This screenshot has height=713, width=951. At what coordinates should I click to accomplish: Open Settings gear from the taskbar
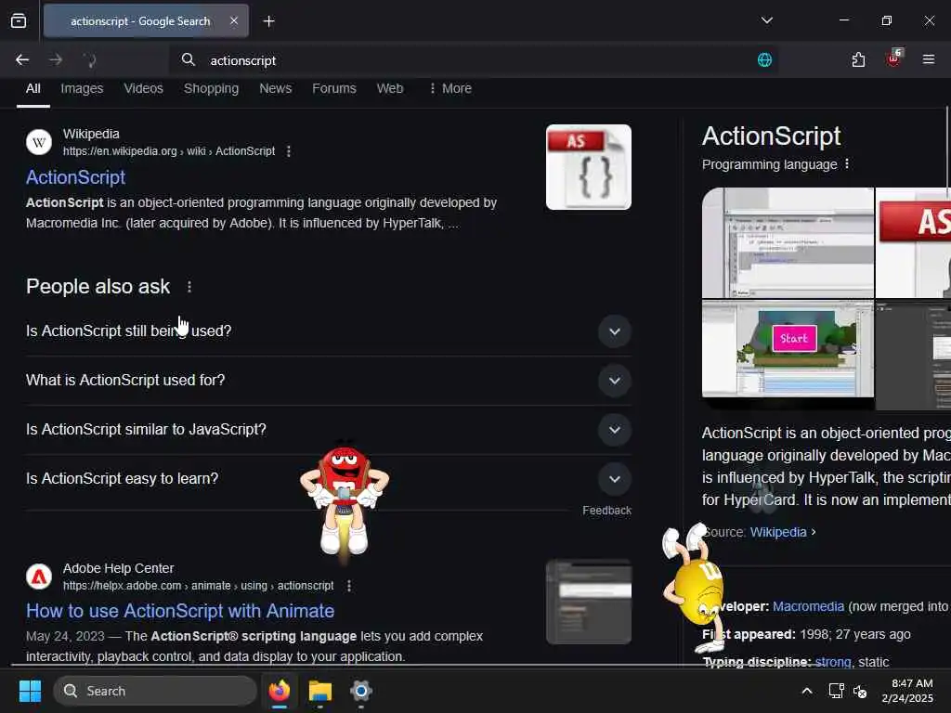coord(361,691)
